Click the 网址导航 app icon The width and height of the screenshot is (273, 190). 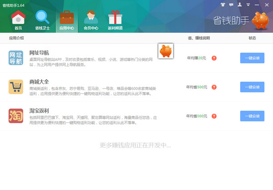[16, 58]
